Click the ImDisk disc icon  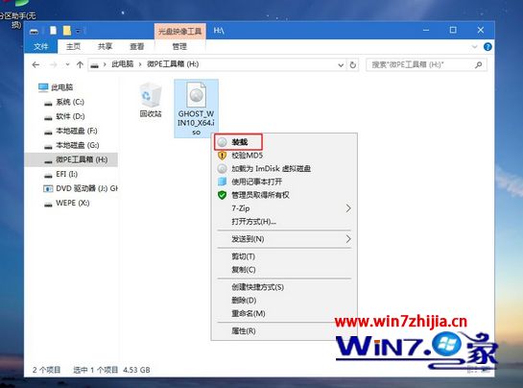tap(222, 169)
